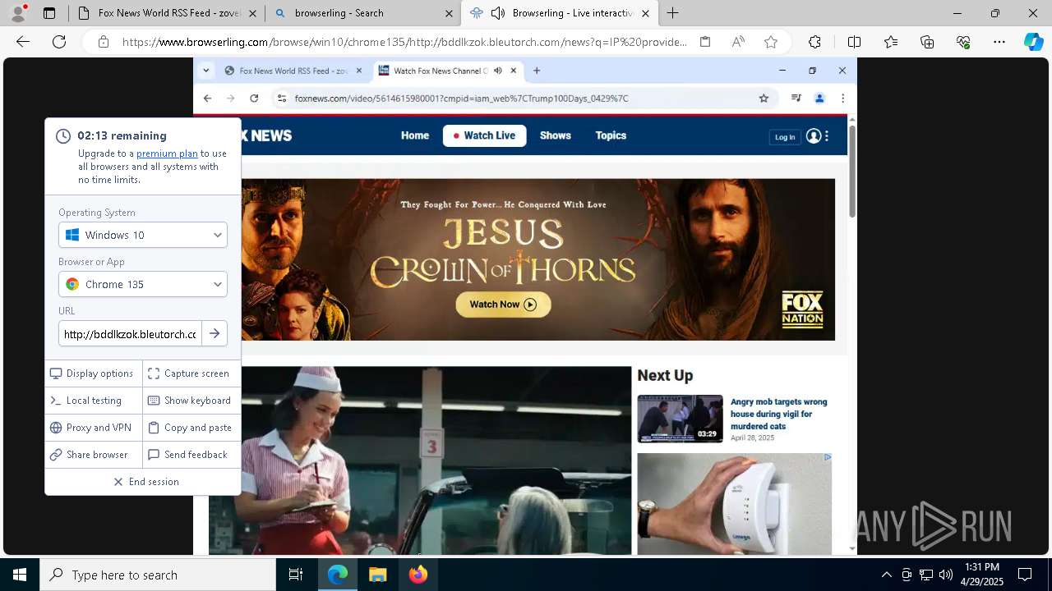1052x591 pixels.
Task: Click the volume icon in system tray
Action: [x=945, y=575]
